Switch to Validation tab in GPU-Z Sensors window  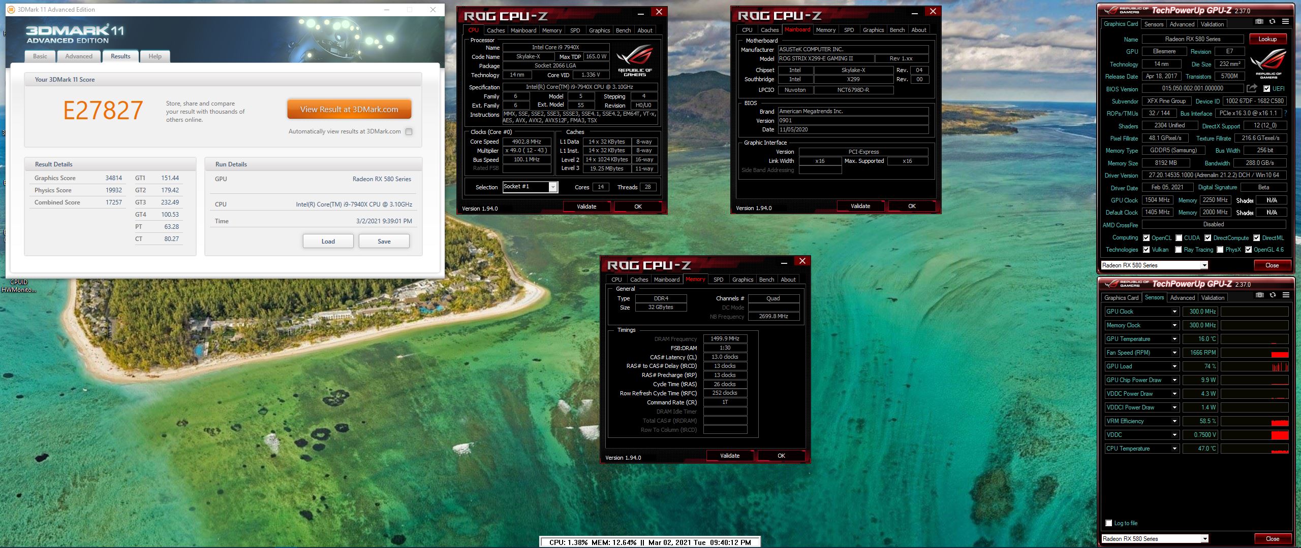click(1213, 298)
